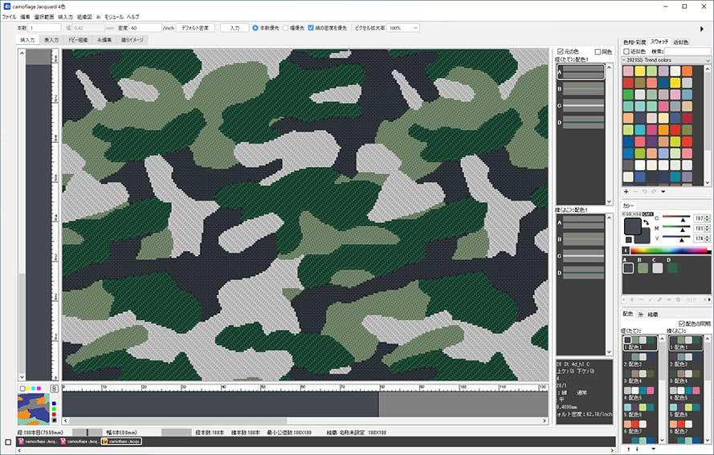Expand the 2021SS Trend colors dropdown
The width and height of the screenshot is (714, 455).
666,60
